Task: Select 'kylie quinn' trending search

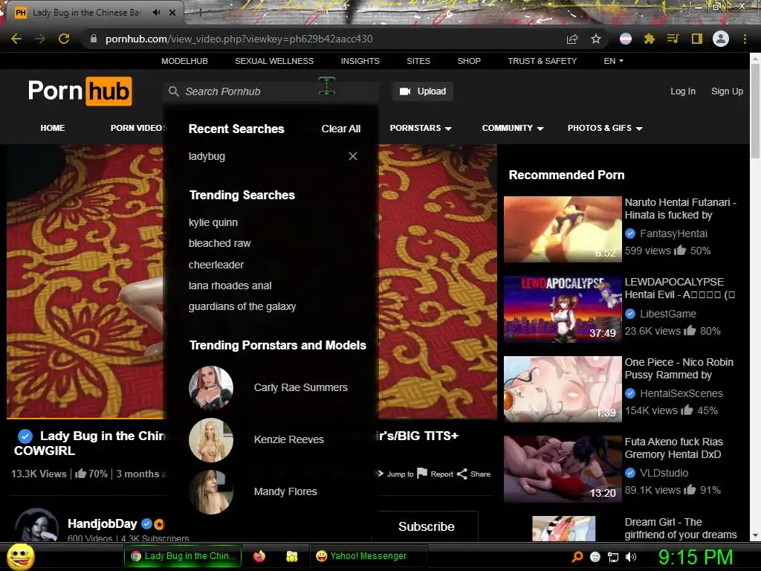Action: [x=213, y=222]
